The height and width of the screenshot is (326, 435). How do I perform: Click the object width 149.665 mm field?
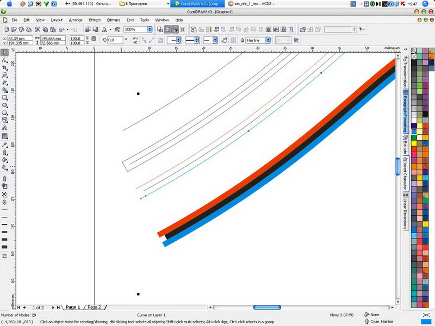pos(53,38)
